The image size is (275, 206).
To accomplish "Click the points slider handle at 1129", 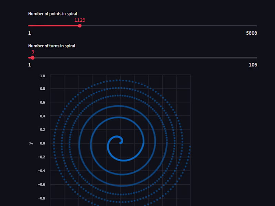I will click(x=80, y=26).
